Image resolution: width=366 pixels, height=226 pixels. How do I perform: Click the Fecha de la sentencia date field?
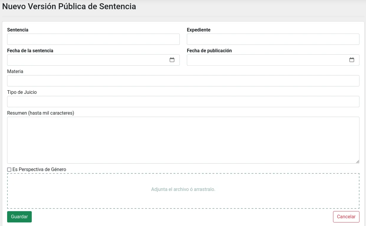point(89,60)
